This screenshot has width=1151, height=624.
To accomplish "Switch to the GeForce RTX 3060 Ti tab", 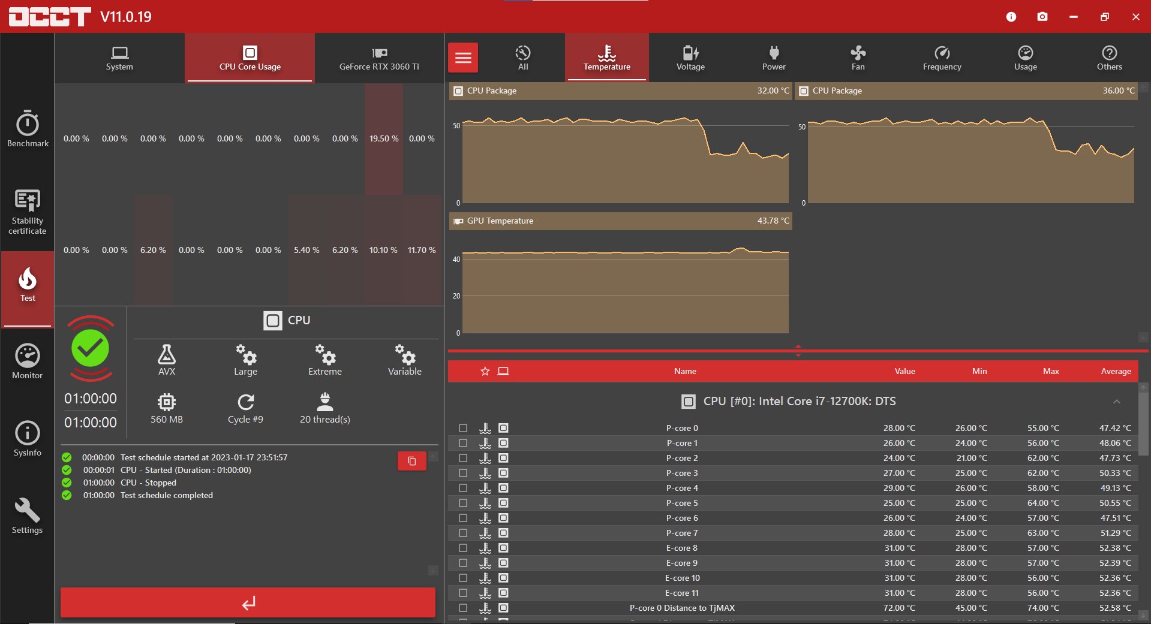I will [379, 58].
